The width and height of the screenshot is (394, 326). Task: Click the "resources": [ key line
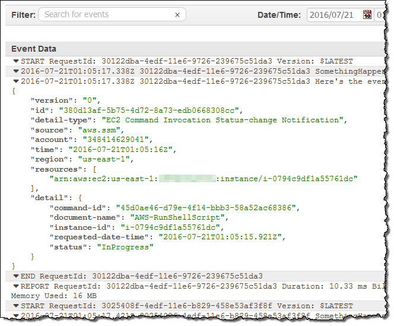coord(63,169)
